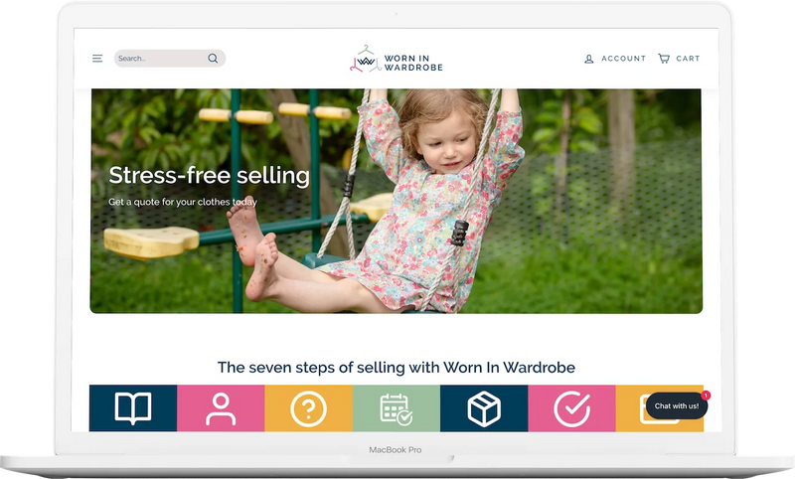
Task: Click the red chat notification badge
Action: tap(706, 395)
